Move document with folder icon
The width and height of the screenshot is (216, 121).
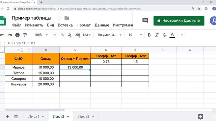pyautogui.click(x=67, y=18)
